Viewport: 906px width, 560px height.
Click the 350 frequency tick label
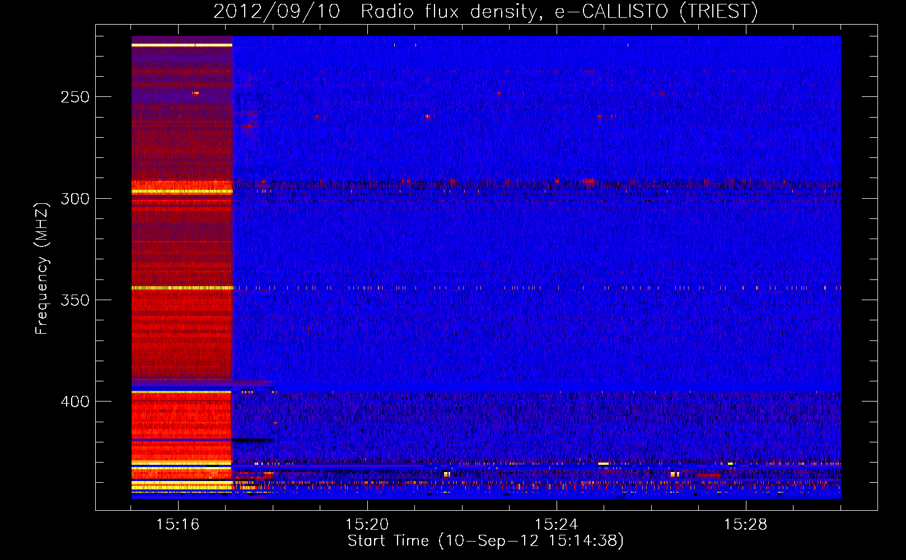coord(75,300)
